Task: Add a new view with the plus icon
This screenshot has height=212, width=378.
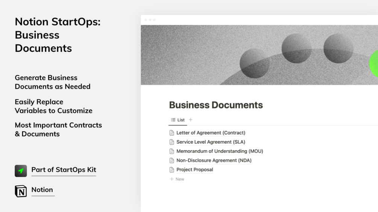Action: point(190,120)
